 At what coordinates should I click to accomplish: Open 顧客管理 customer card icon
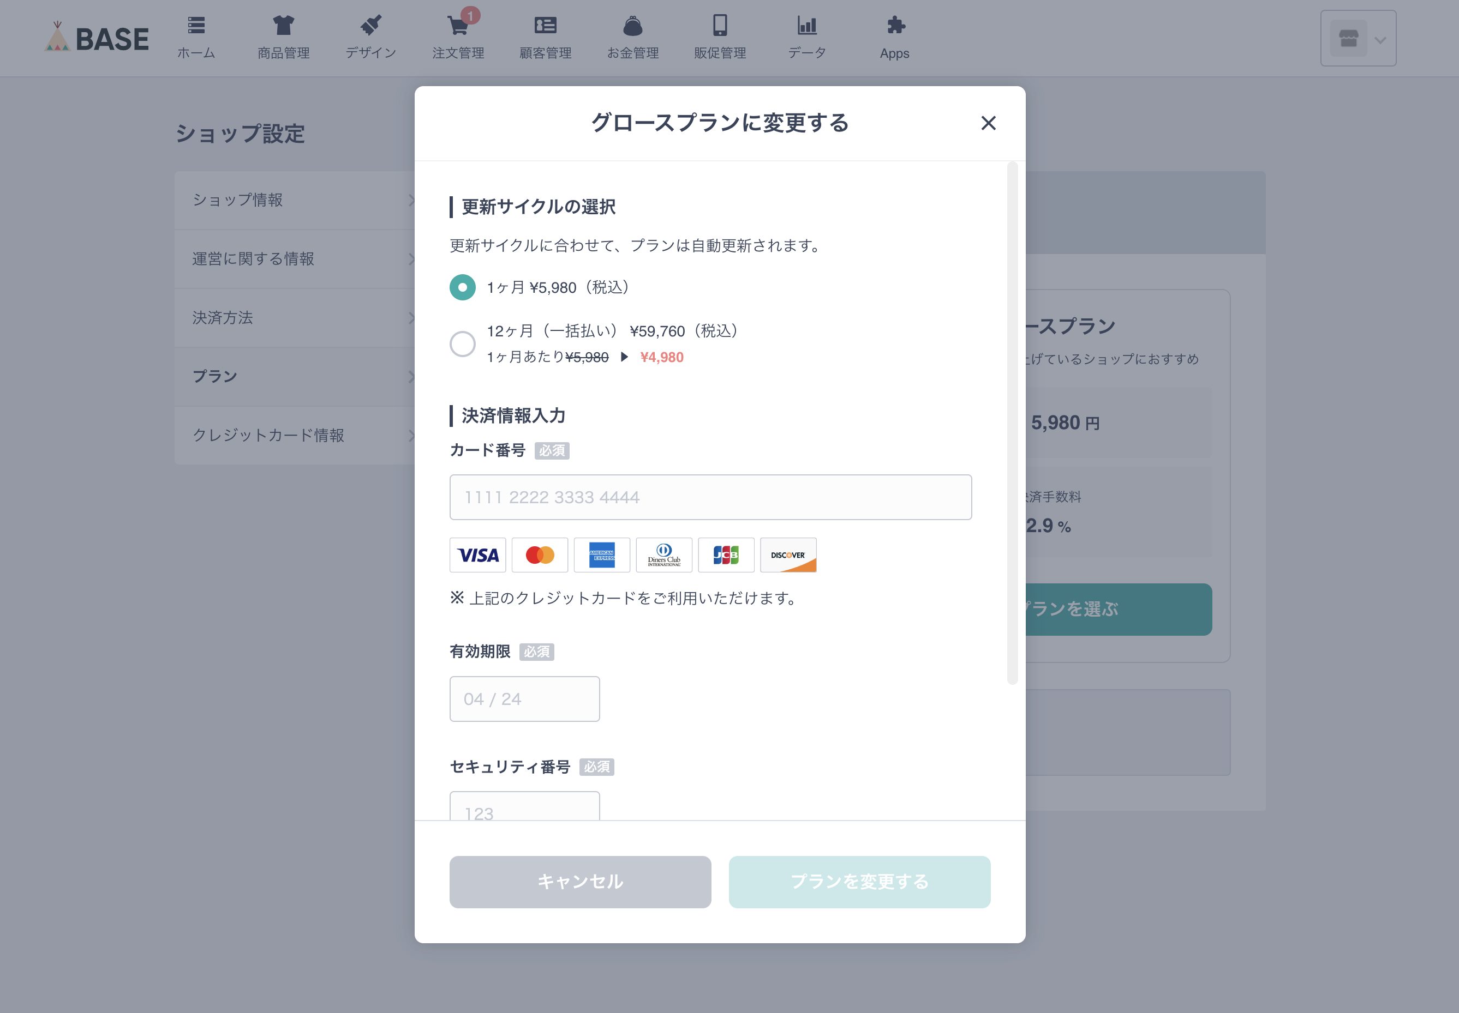545,26
